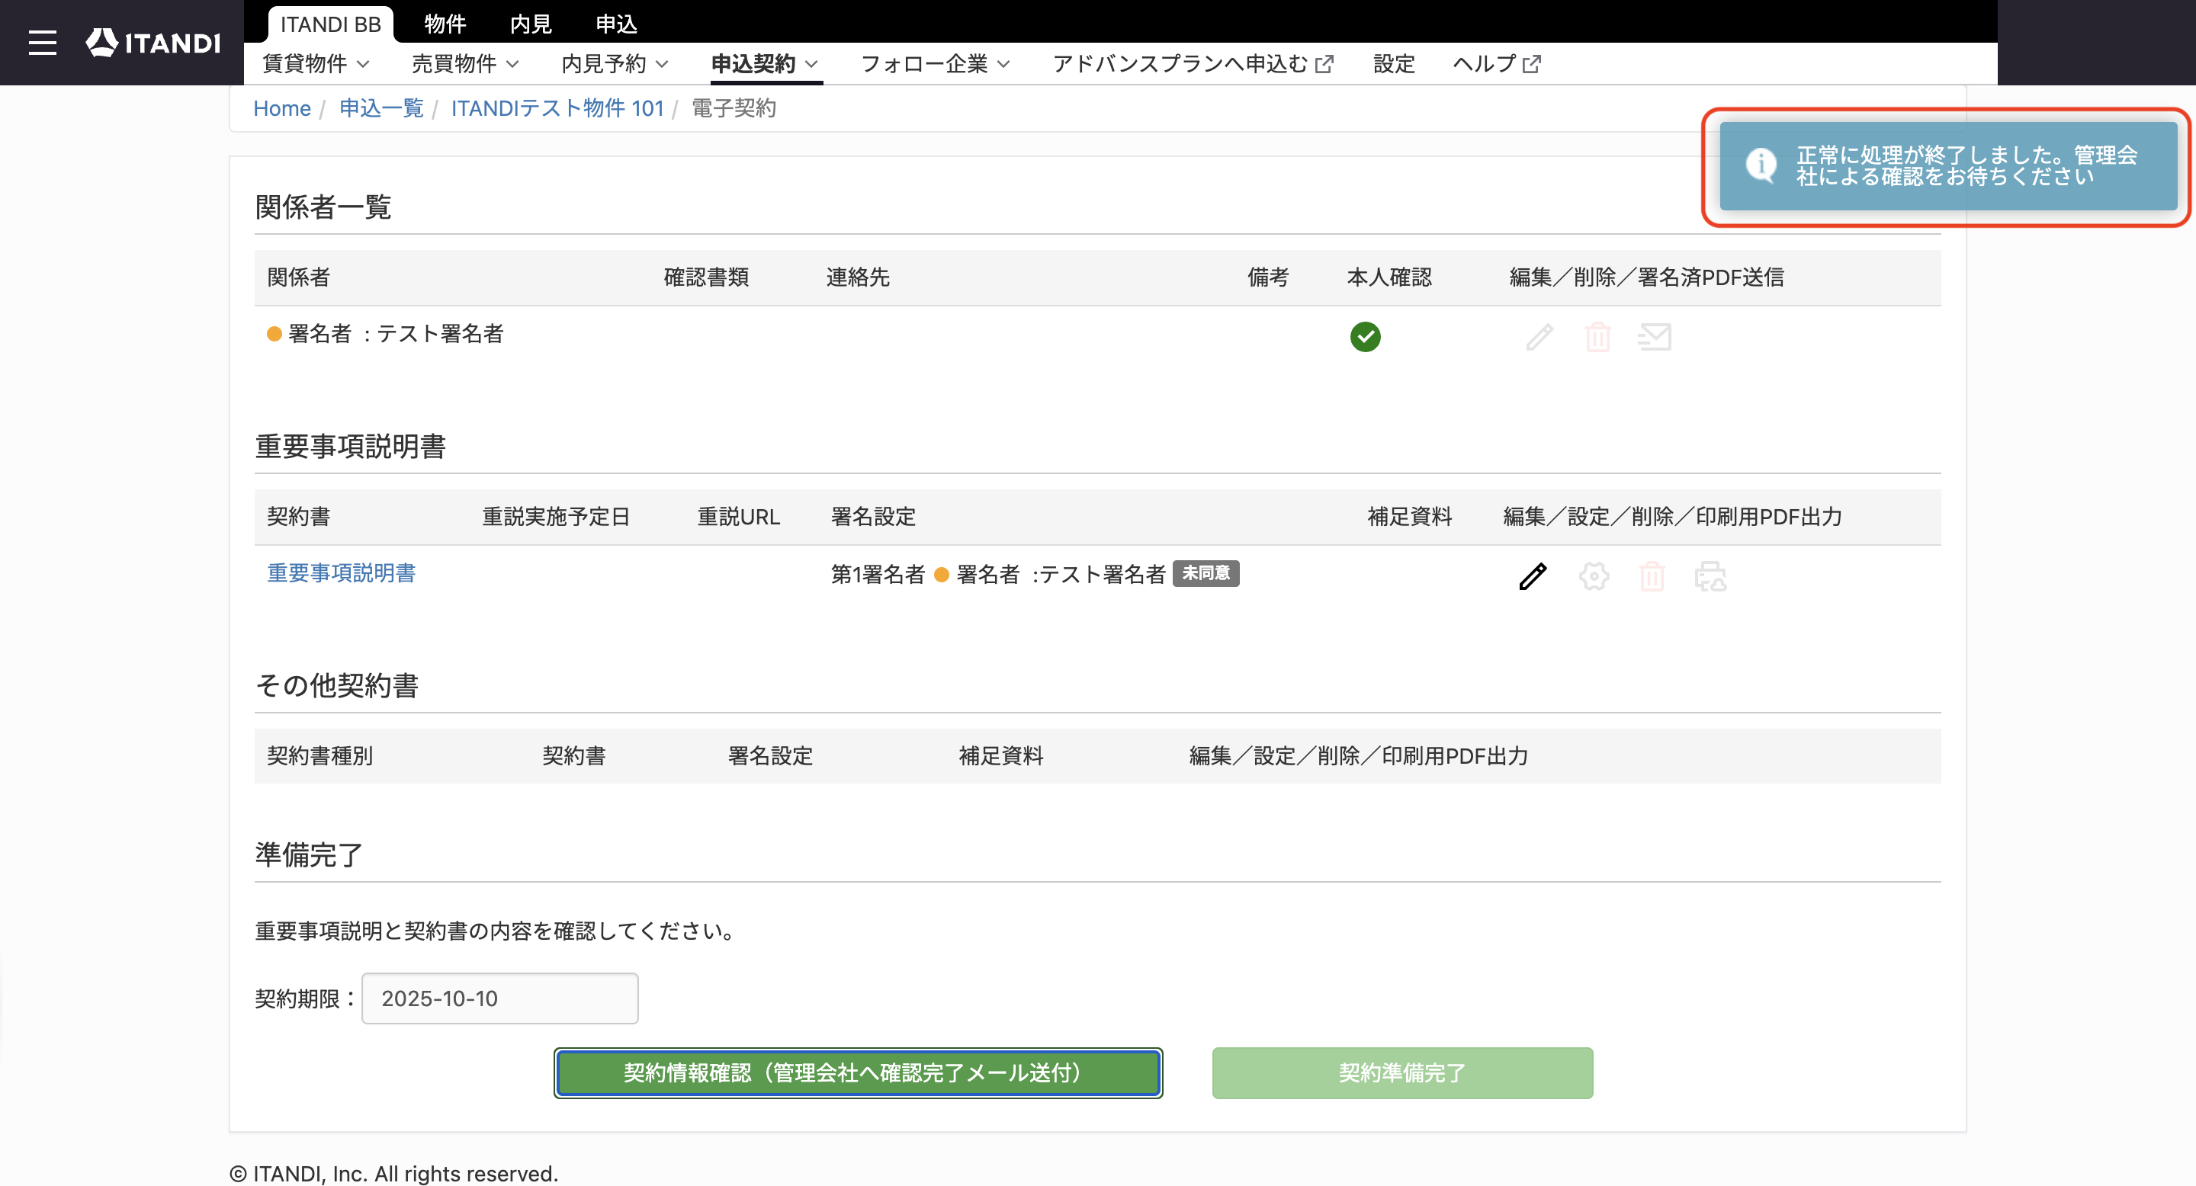This screenshot has width=2196, height=1186.
Task: Switch to the 内見 tab
Action: click(531, 24)
